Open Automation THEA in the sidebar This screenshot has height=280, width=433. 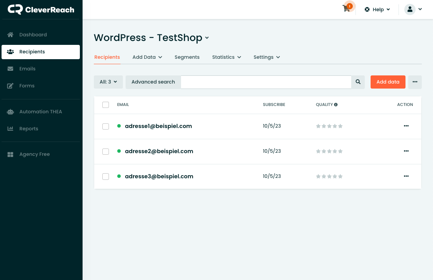pyautogui.click(x=41, y=112)
